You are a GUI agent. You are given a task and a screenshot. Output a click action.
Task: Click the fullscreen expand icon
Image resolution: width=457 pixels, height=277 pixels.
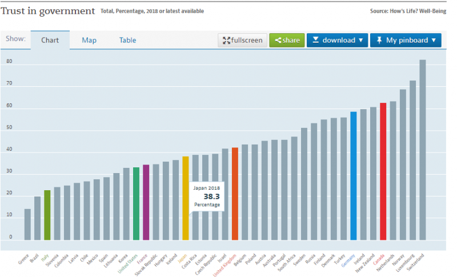point(226,41)
